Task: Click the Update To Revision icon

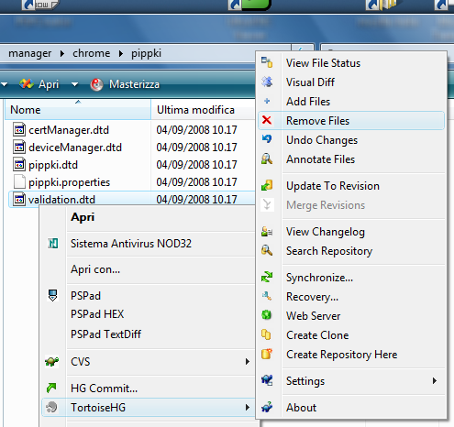Action: (267, 185)
